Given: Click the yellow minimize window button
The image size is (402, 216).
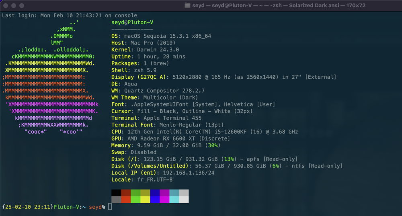Looking at the screenshot, I should point(14,5).
